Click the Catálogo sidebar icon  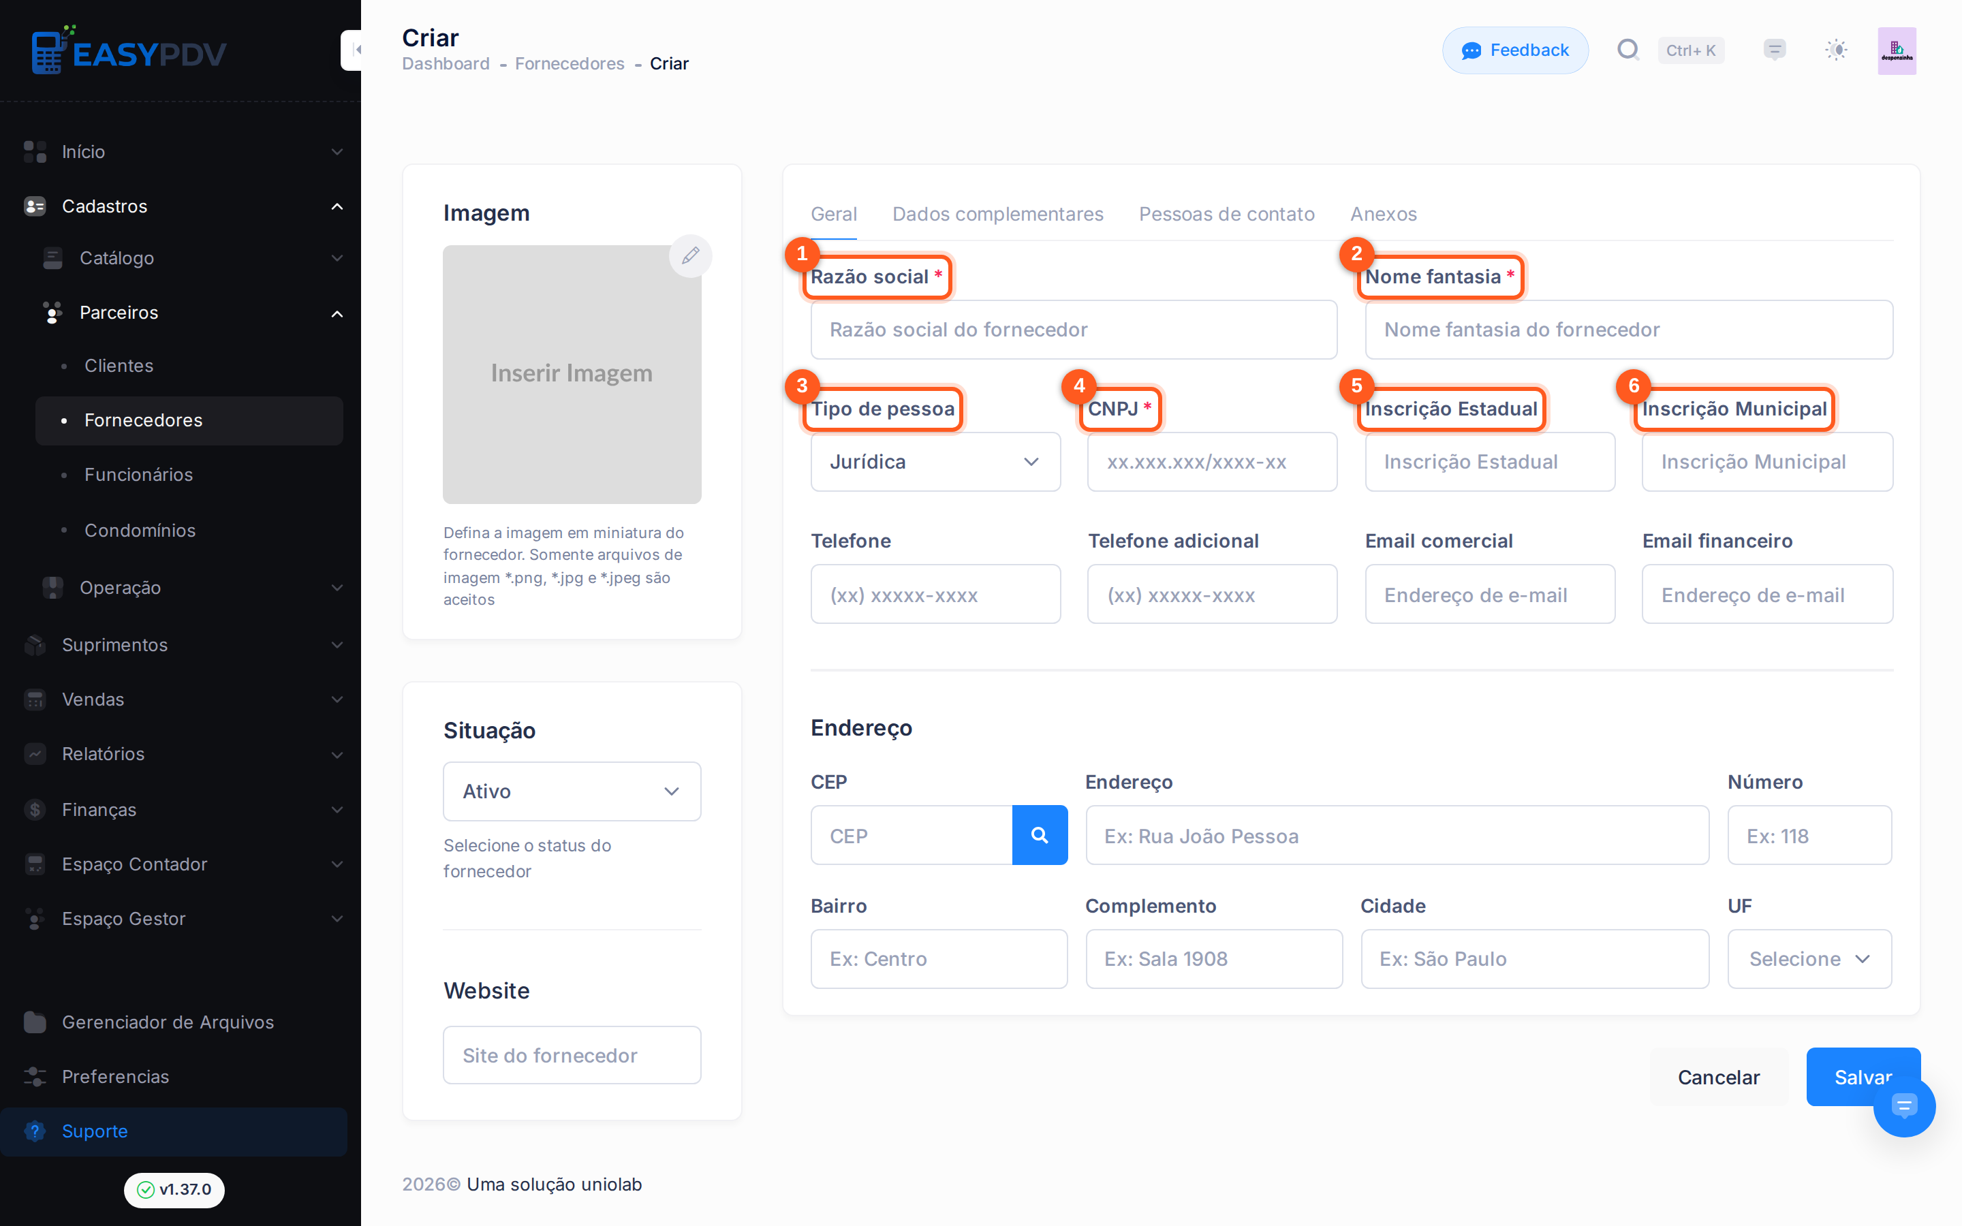pos(52,258)
